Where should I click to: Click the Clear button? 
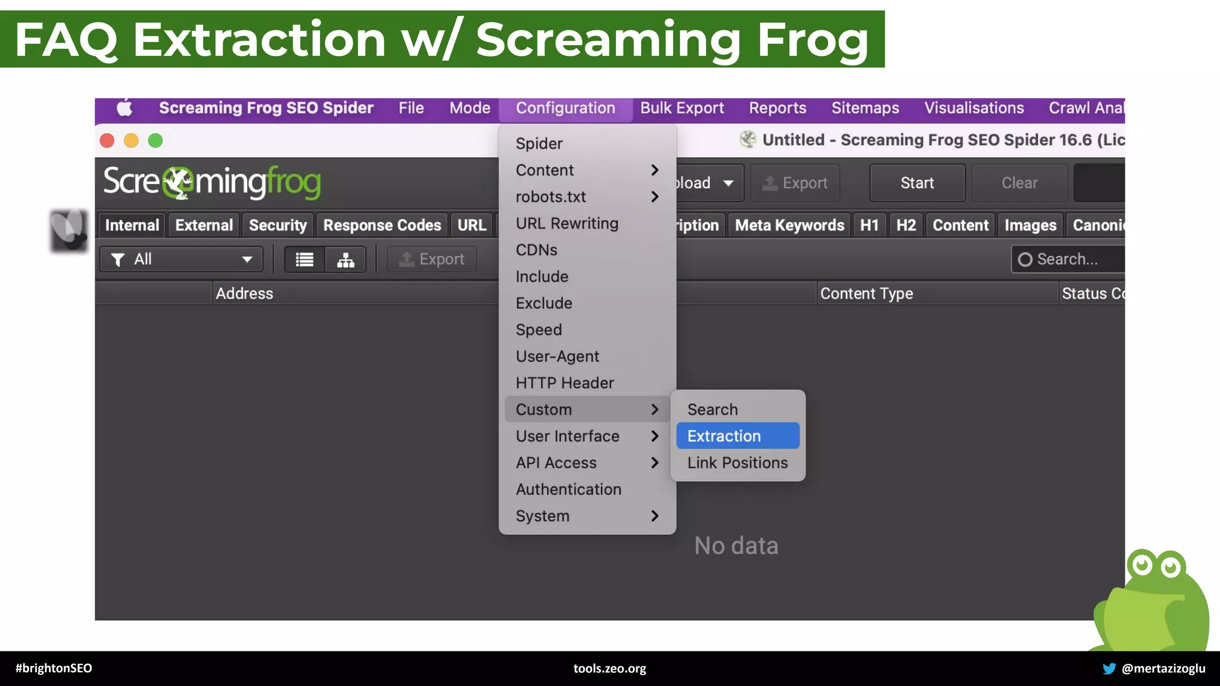tap(1019, 183)
